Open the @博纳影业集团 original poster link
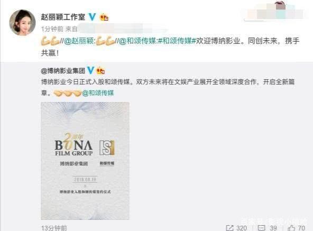 pos(63,71)
